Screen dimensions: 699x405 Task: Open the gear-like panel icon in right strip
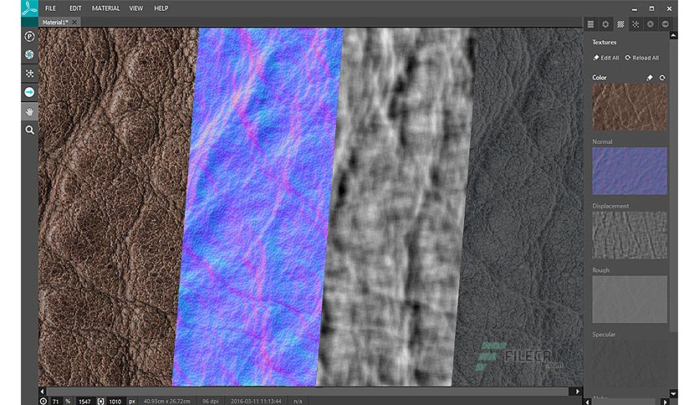[651, 24]
